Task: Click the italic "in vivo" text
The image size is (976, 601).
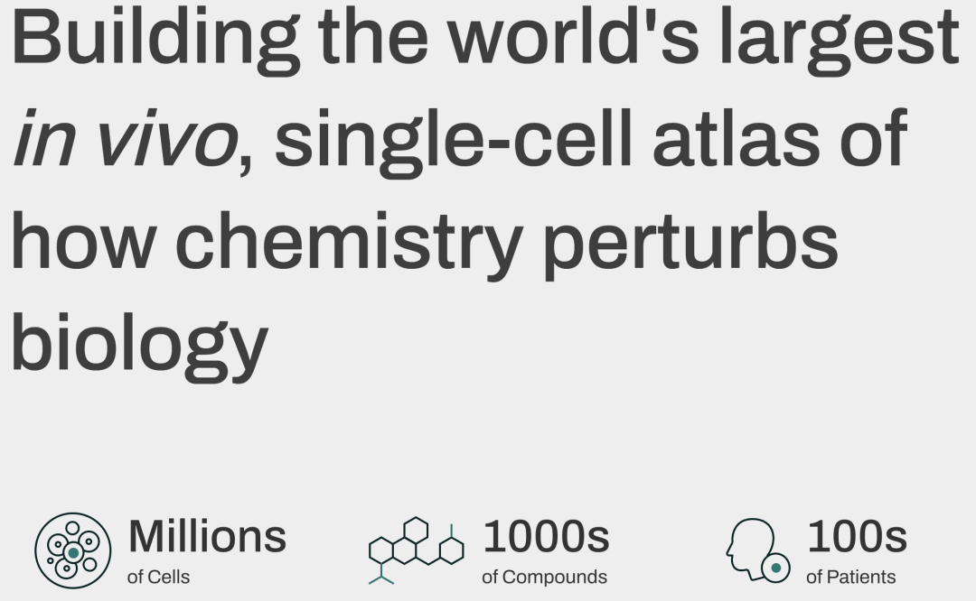Action: (126, 138)
